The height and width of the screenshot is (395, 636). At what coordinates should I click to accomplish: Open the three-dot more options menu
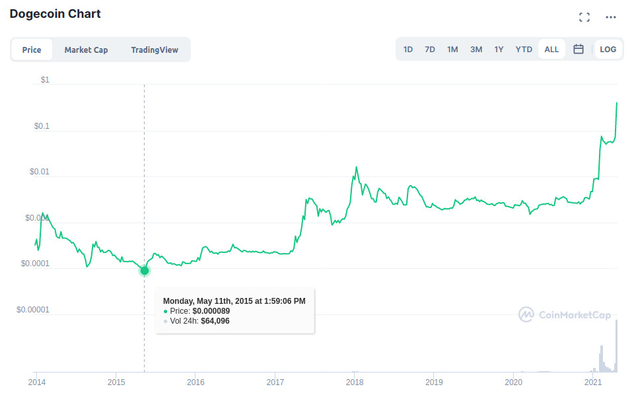click(610, 17)
